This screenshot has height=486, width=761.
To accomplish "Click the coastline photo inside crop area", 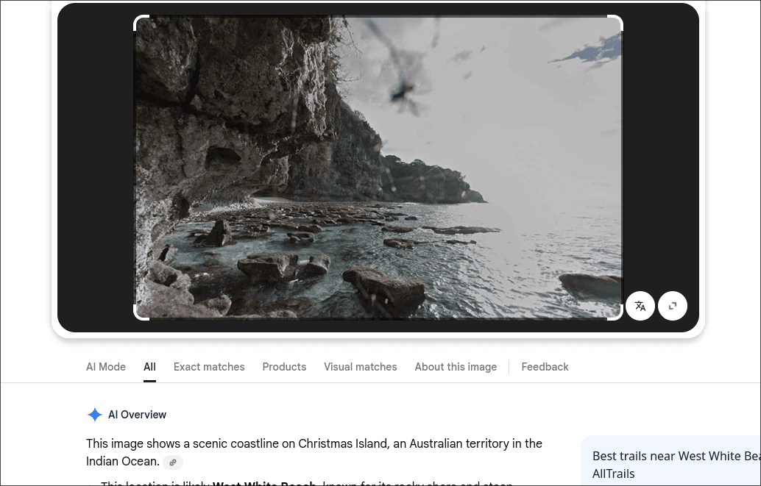I will (378, 168).
